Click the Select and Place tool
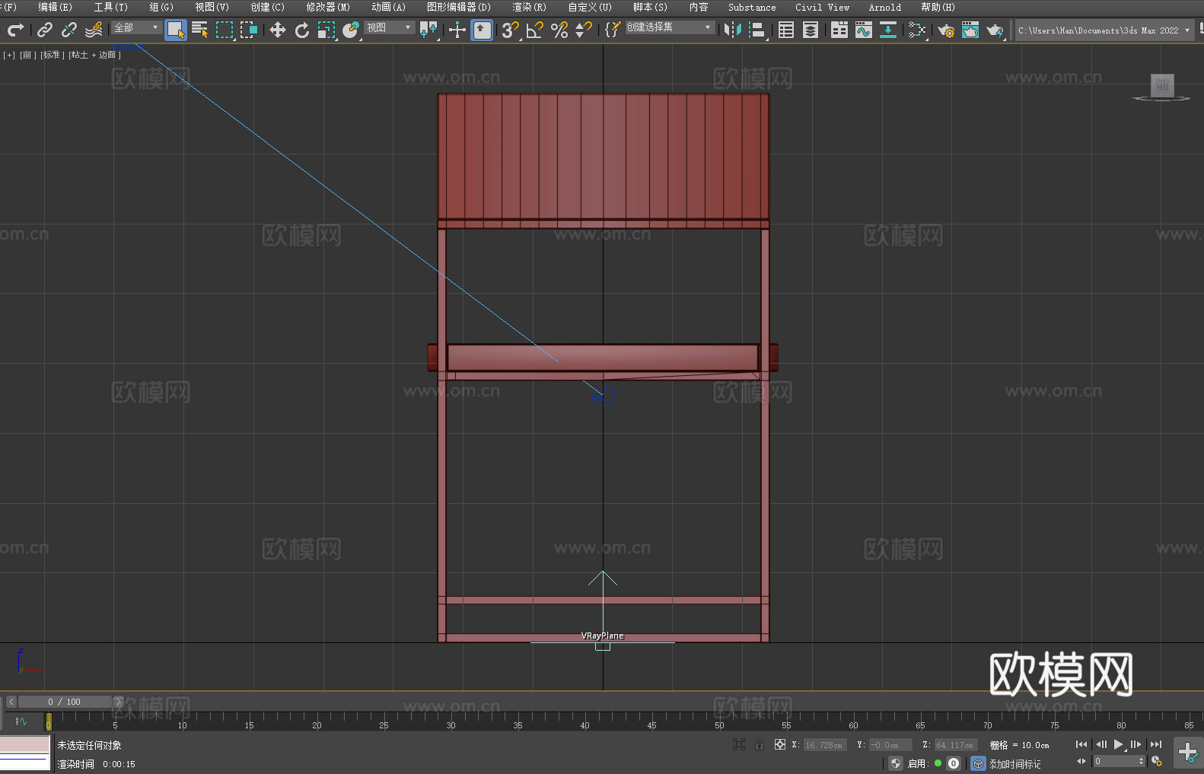Image resolution: width=1204 pixels, height=774 pixels. [x=351, y=30]
